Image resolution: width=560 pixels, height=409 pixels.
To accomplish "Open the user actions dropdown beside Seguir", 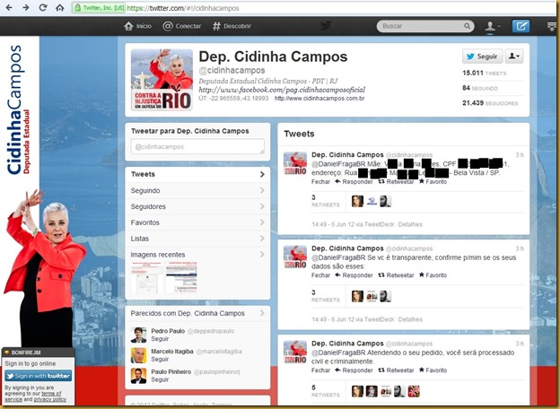I will tap(514, 57).
